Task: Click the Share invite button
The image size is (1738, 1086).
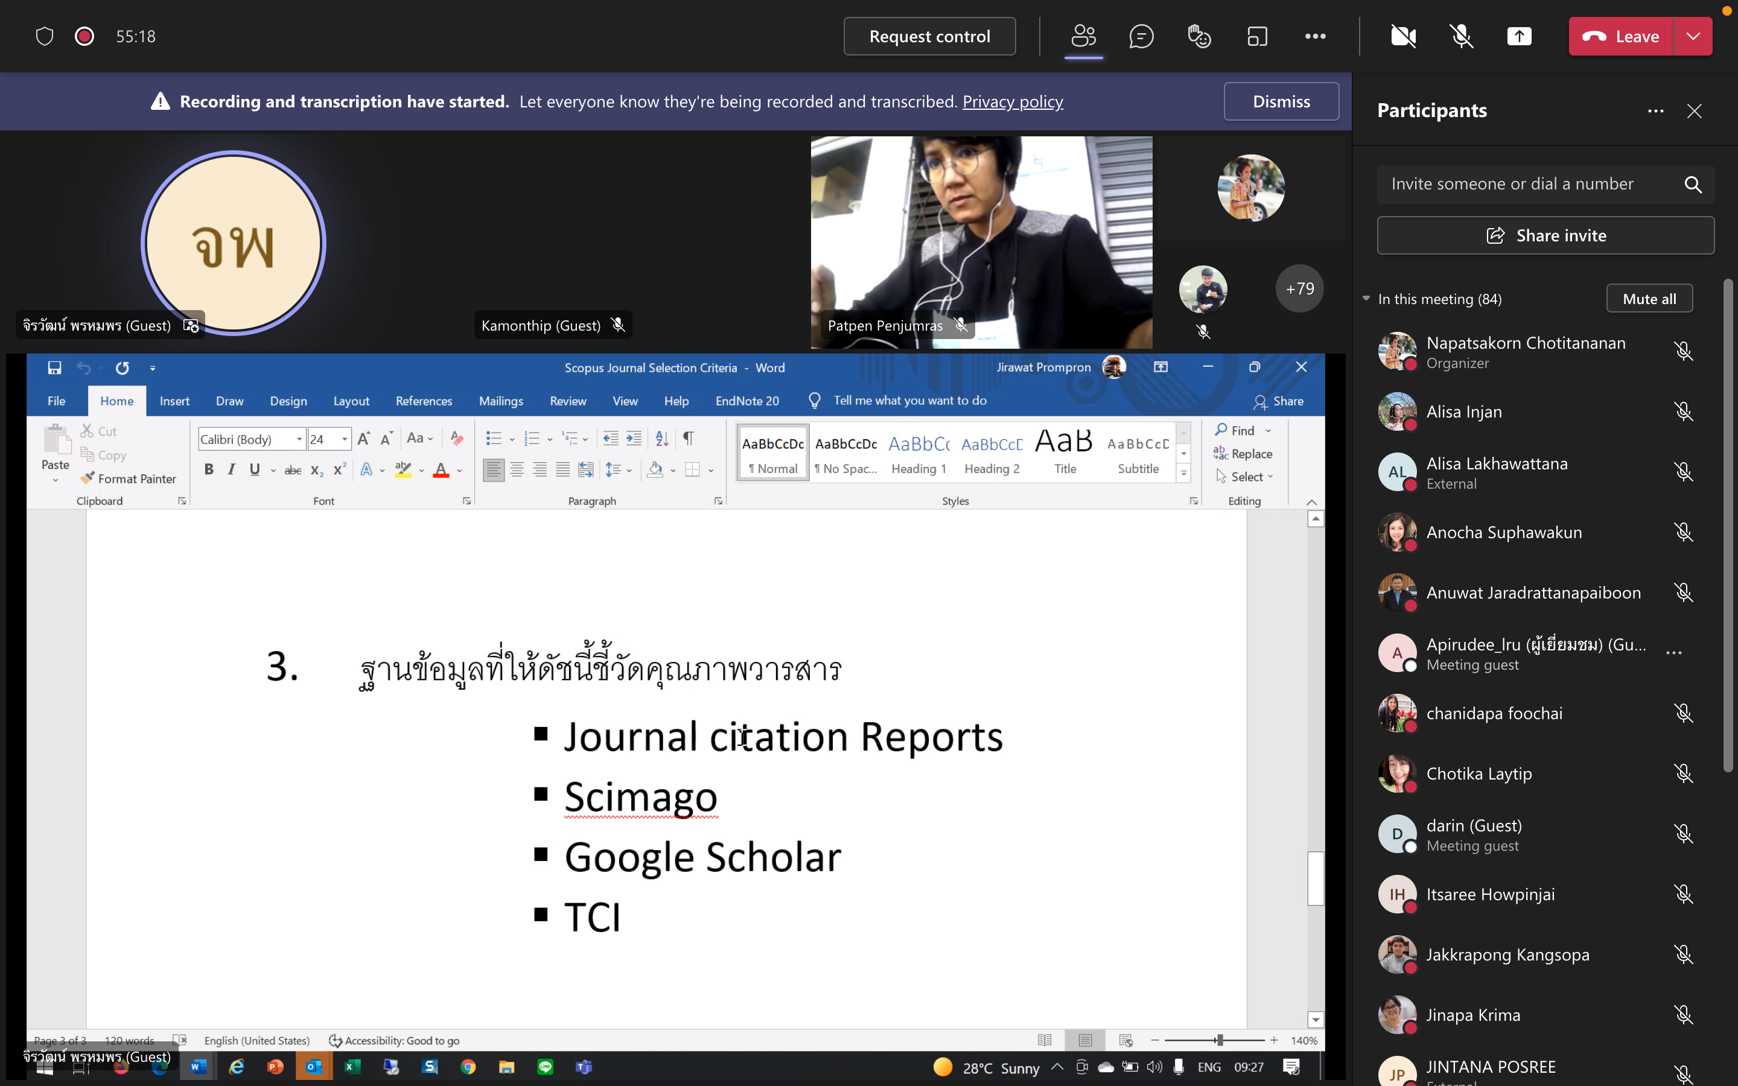Action: [1545, 235]
